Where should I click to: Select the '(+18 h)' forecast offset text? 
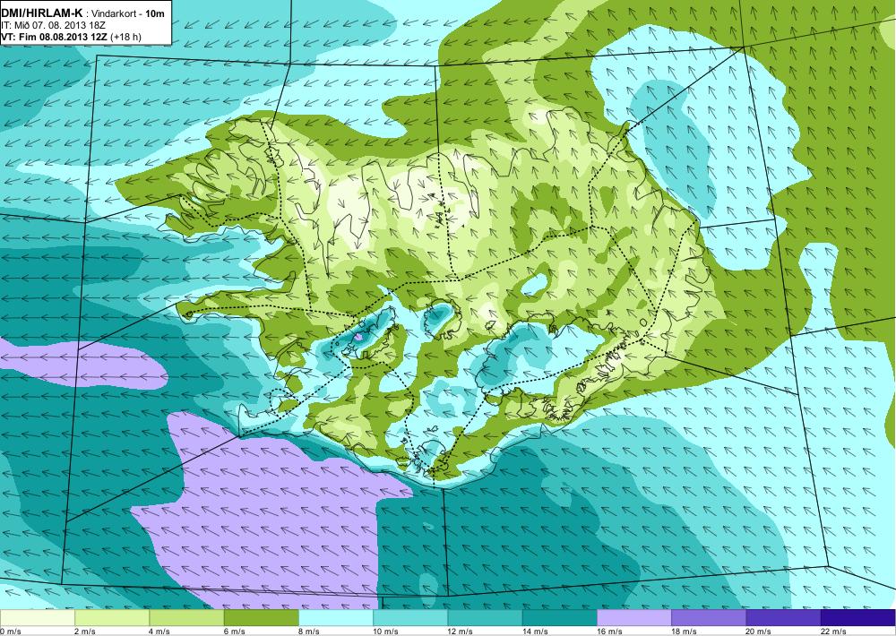click(125, 37)
